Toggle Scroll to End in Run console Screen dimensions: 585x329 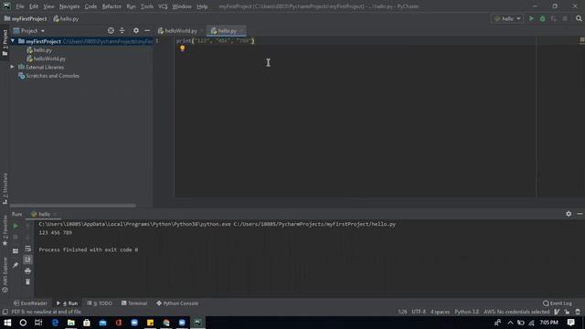(x=27, y=260)
